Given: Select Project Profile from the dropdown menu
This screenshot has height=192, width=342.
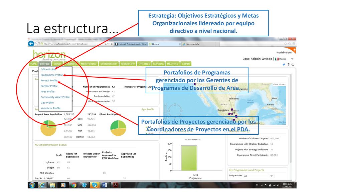Looking at the screenshot, I should pos(49,80).
